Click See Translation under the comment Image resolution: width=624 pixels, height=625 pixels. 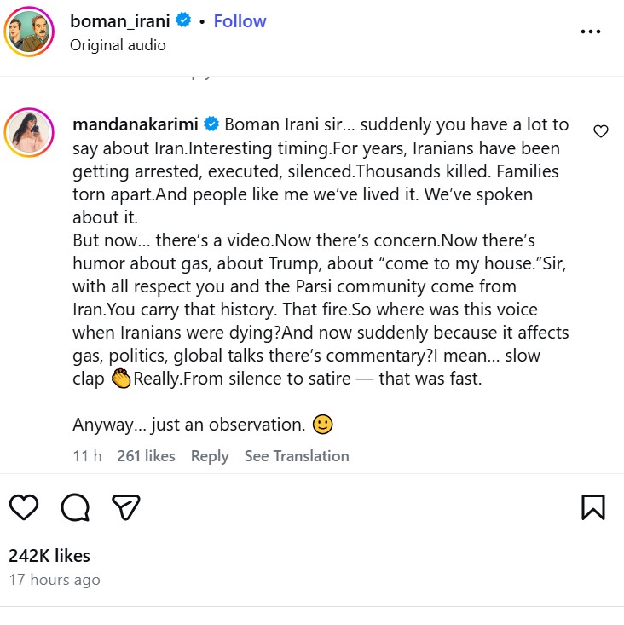click(x=297, y=456)
